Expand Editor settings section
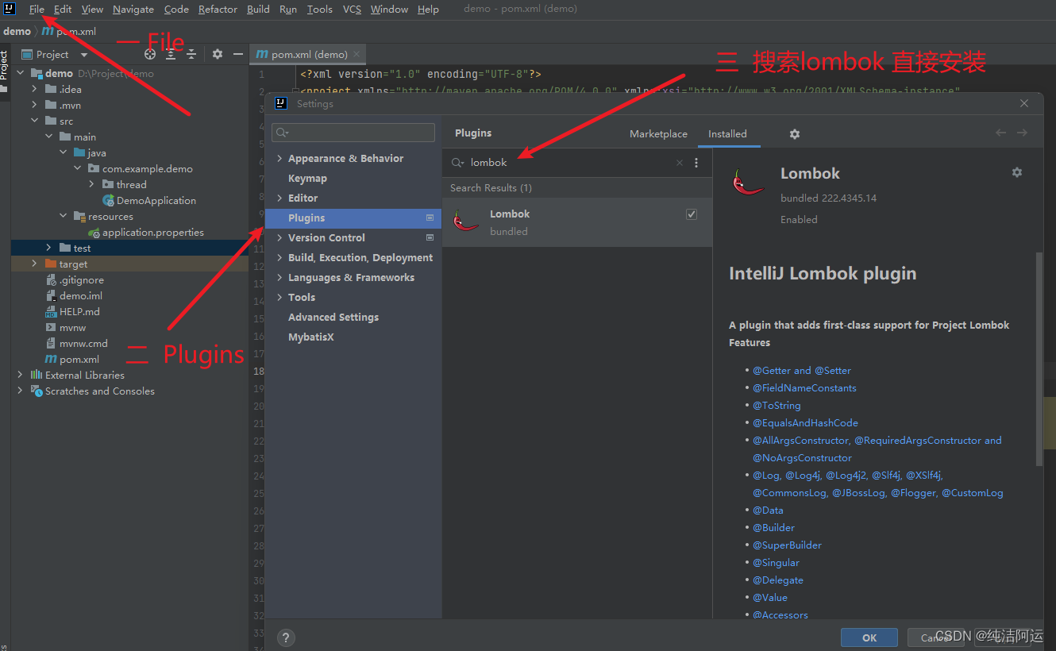Screen dimensions: 1056x651 279,198
